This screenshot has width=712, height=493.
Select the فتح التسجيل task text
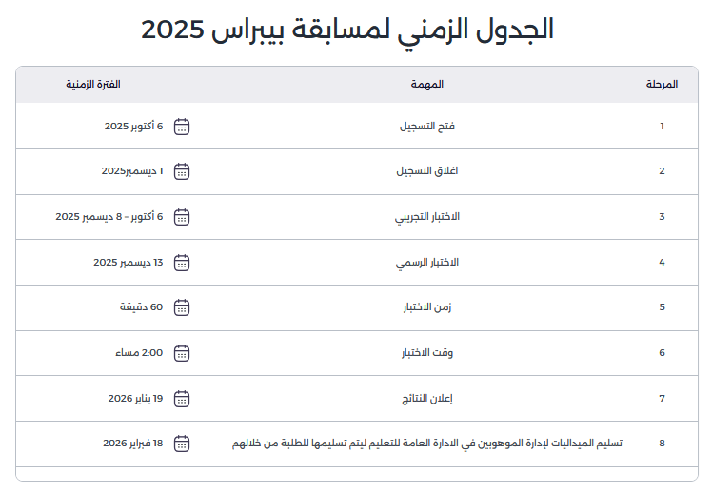427,126
